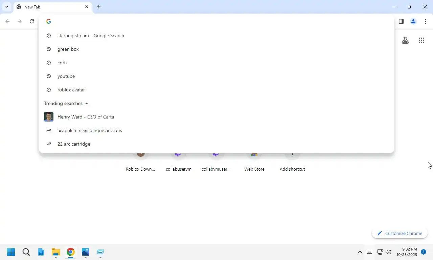Image resolution: width=433 pixels, height=260 pixels.
Task: Open the last taskbar app with blue window icon
Action: point(100,252)
